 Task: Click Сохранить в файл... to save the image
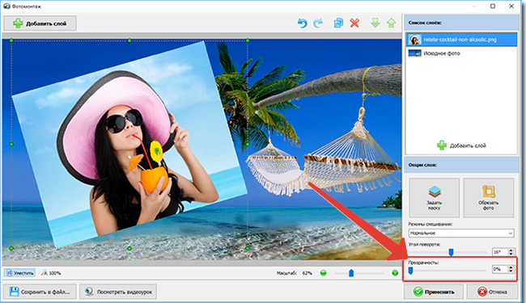coord(40,292)
